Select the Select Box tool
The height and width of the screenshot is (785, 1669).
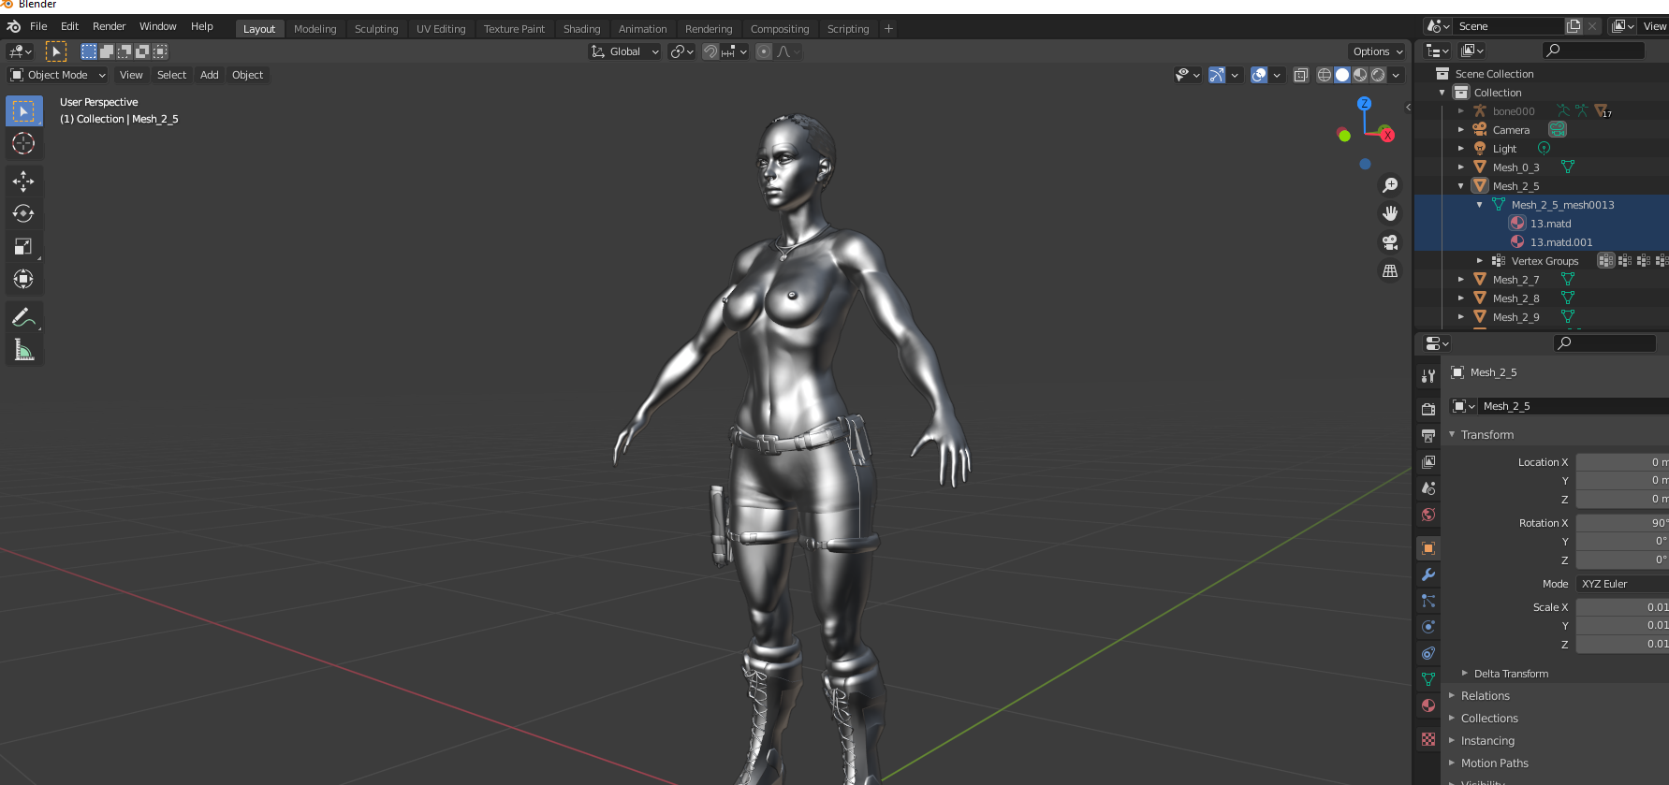point(23,111)
